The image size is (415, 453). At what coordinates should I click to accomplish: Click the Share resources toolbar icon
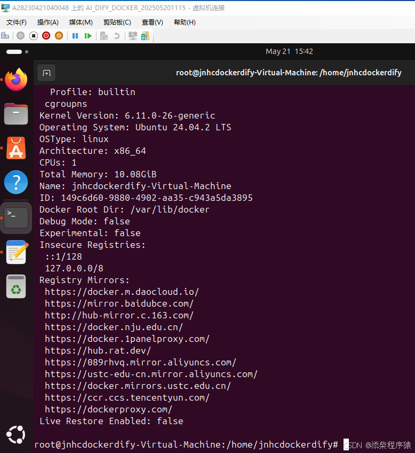tap(145, 36)
